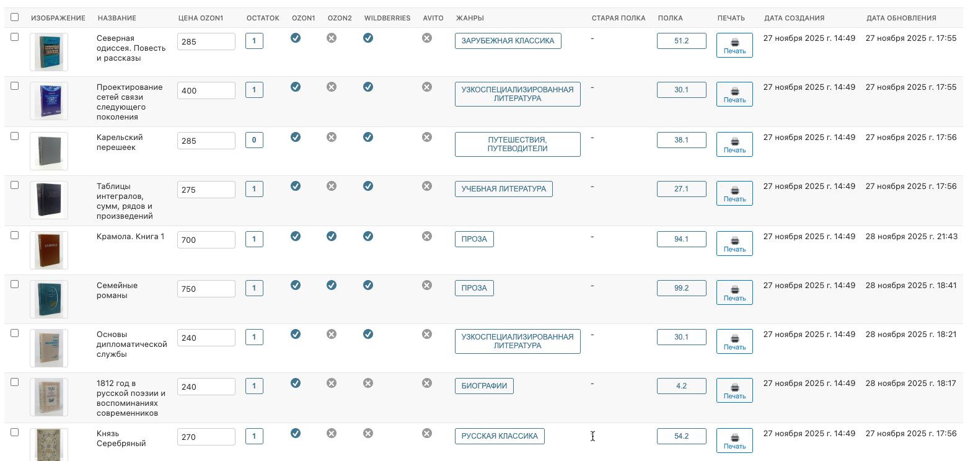Tick the select-all checkbox in table header
The image size is (973, 461).
15,17
